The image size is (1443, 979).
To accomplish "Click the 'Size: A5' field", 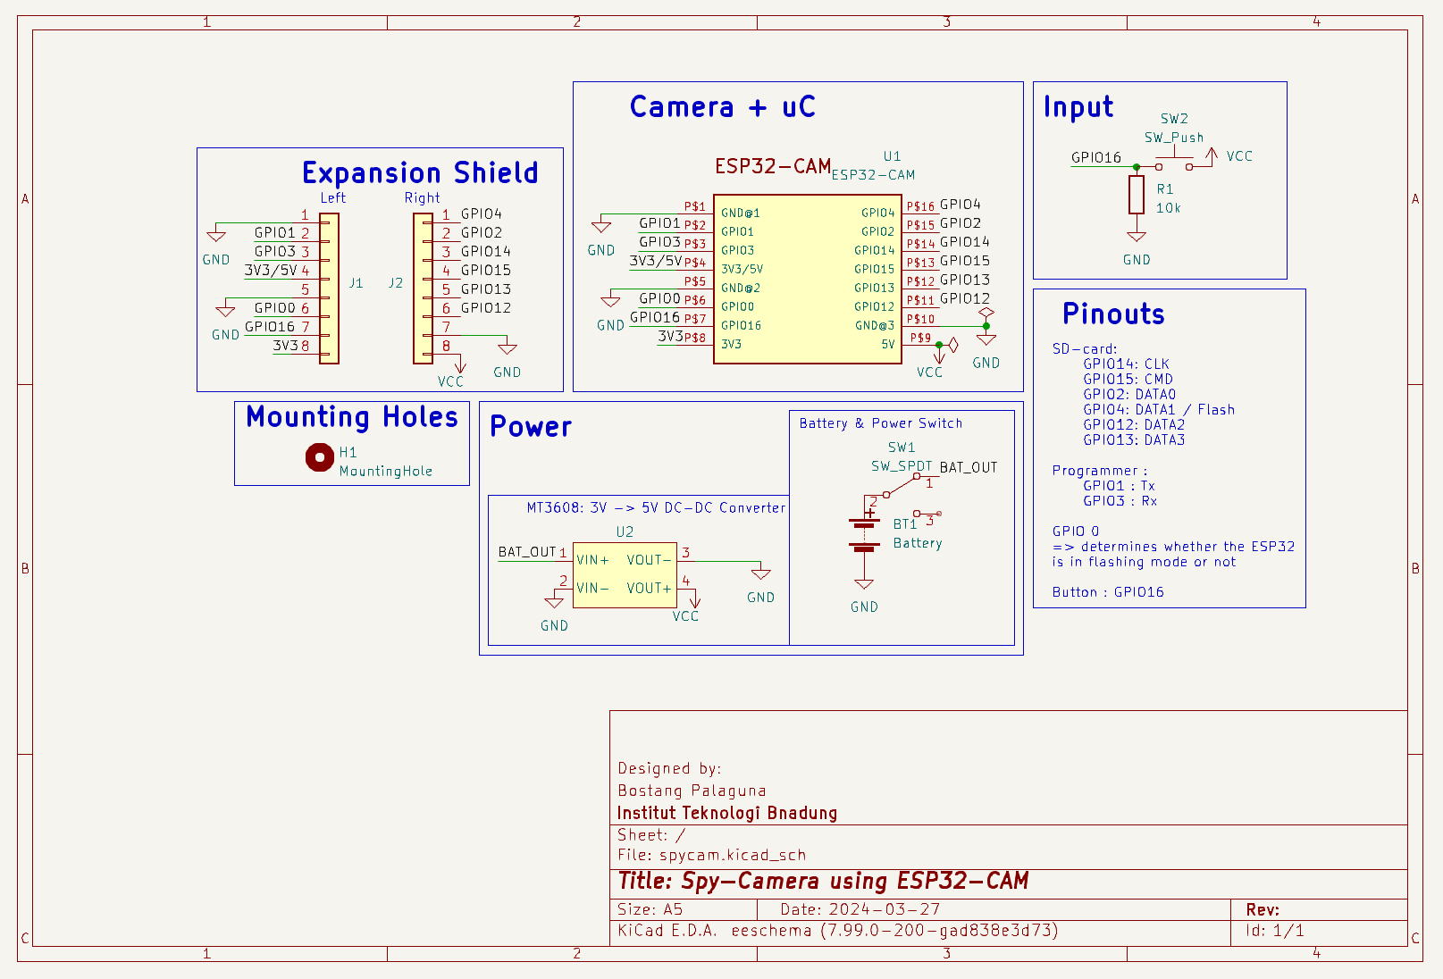I will click(x=650, y=909).
